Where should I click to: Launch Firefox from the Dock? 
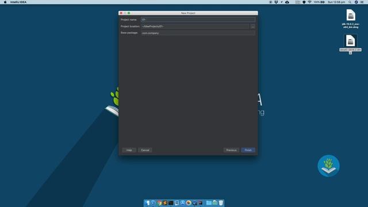tap(189, 203)
